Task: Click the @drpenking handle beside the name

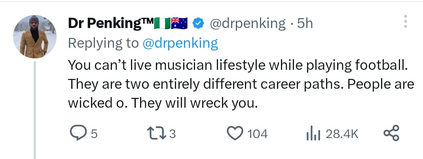Action: point(247,24)
